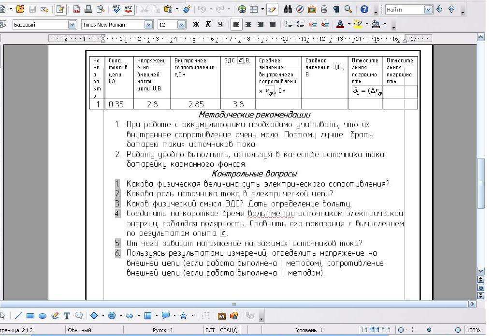
Task: Open Page Preview icon
Action: click(101, 10)
